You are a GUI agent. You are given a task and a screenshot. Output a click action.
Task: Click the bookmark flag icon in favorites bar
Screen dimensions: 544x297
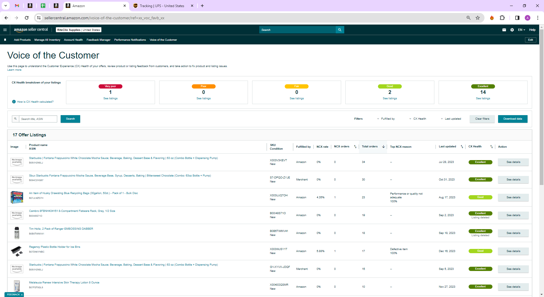[5, 40]
